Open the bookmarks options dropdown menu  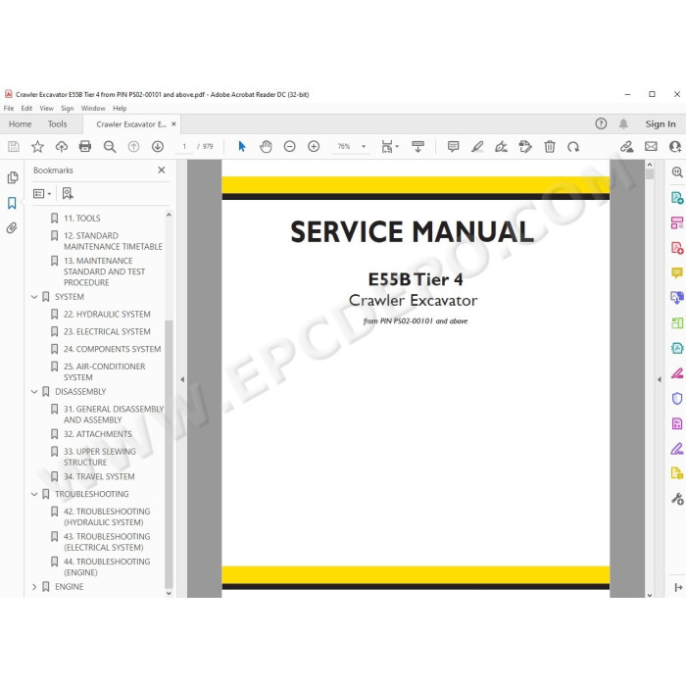(x=42, y=193)
